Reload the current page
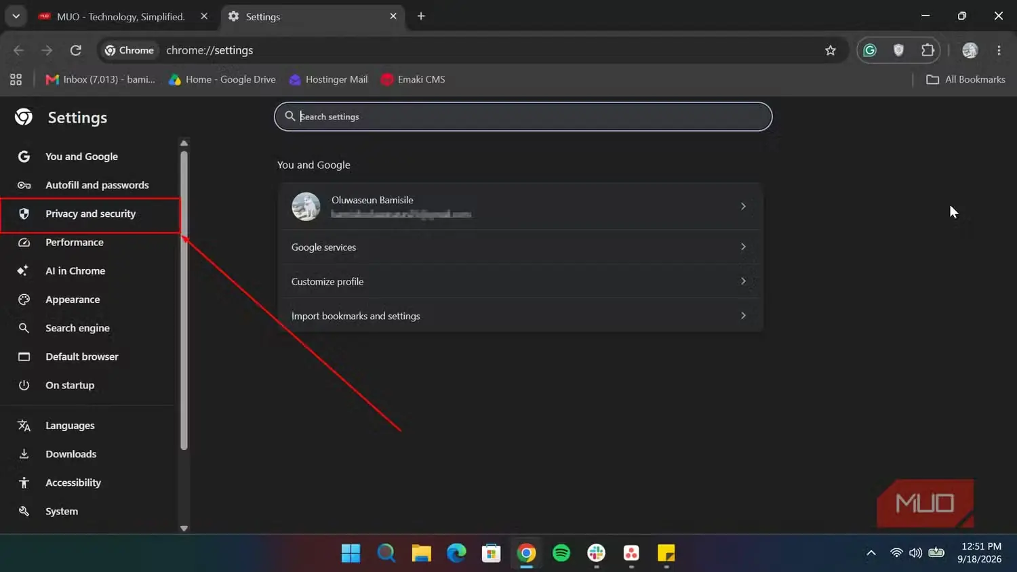 76,50
